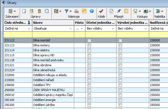
Task: Toggle Výrobní jednotka checkbox for Dílna zámečnická
Action: [x=120, y=70]
